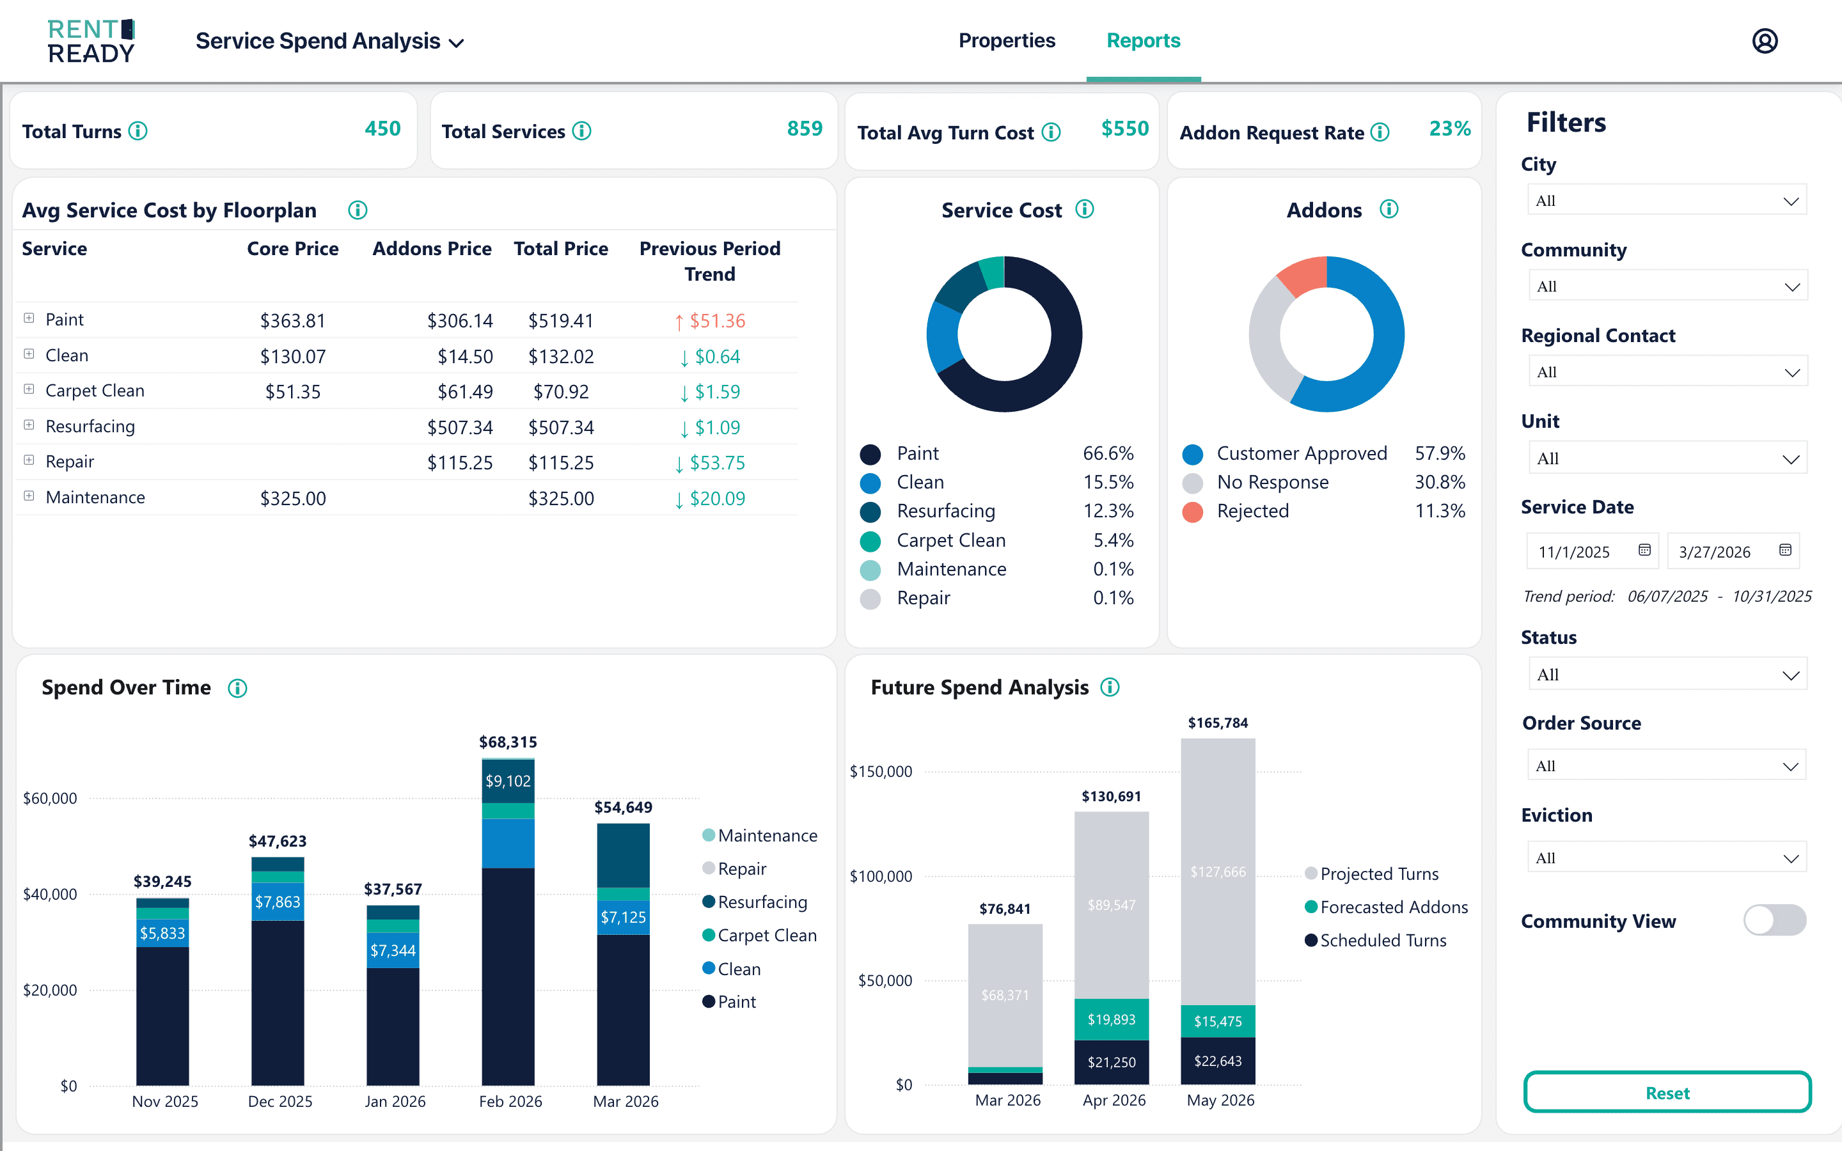Click the Spend Over Time info icon
The height and width of the screenshot is (1151, 1842).
[237, 688]
